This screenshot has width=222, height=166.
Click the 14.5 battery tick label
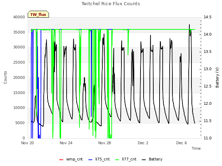tap(207, 17)
